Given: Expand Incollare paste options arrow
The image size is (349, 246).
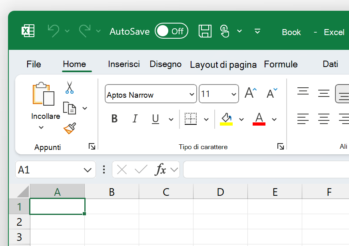Looking at the screenshot, I should pos(41,128).
